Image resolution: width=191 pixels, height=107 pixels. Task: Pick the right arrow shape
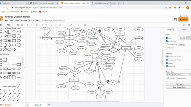click(x=14, y=49)
